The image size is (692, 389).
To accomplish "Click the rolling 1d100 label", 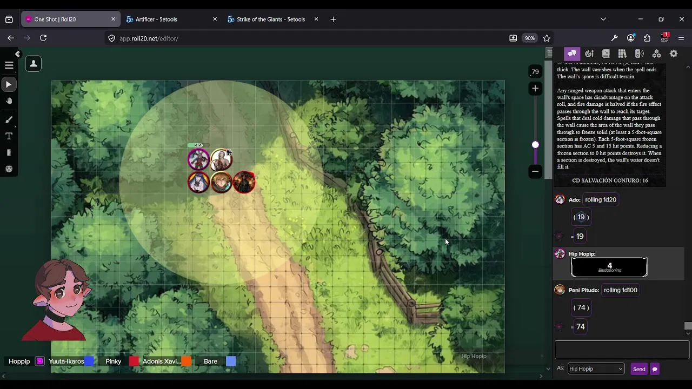I will pos(621,290).
